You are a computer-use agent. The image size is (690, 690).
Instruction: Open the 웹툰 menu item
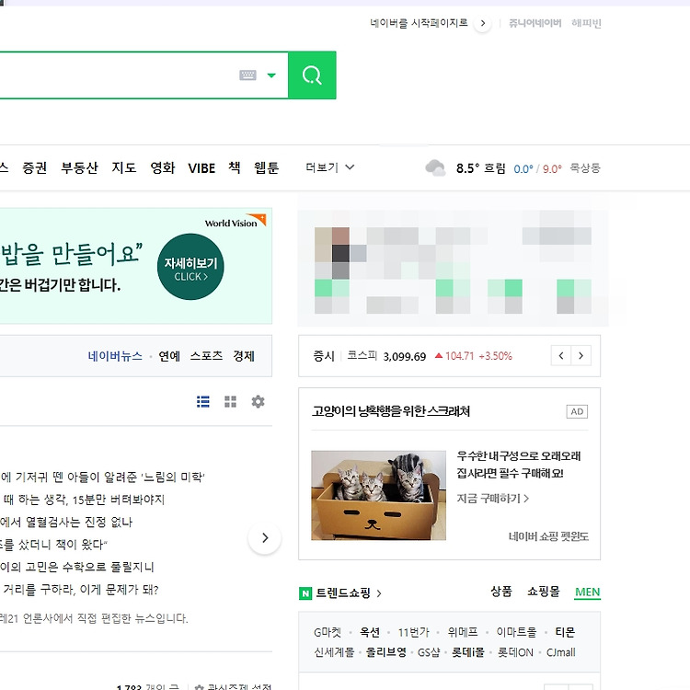[266, 167]
